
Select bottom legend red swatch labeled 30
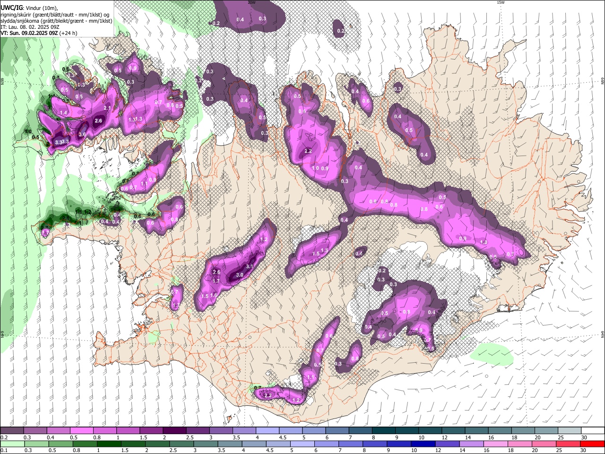(x=593, y=444)
